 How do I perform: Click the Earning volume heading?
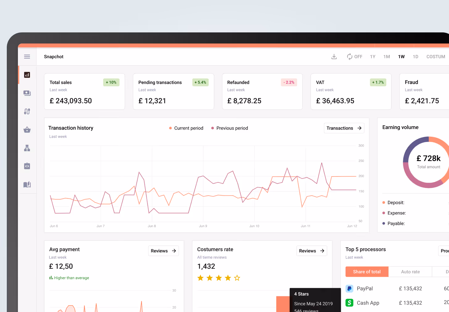[401, 127]
